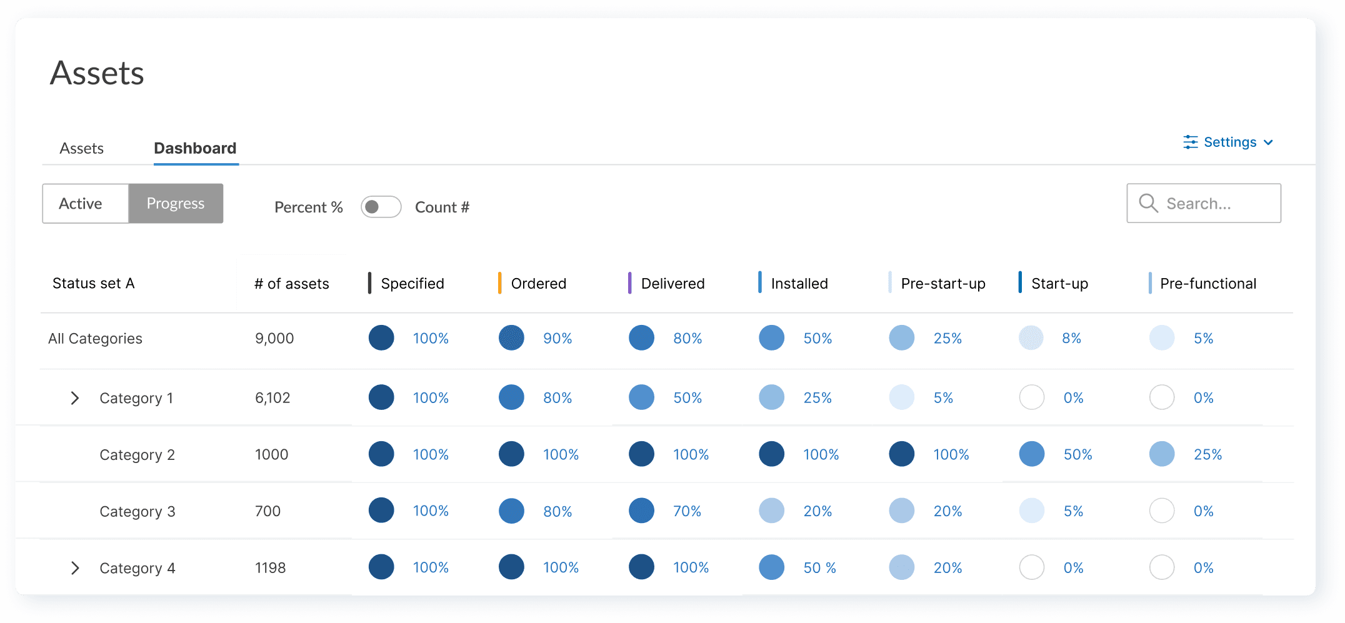The image size is (1345, 623).
Task: Click the Pre-start-up column header
Action: click(x=943, y=284)
